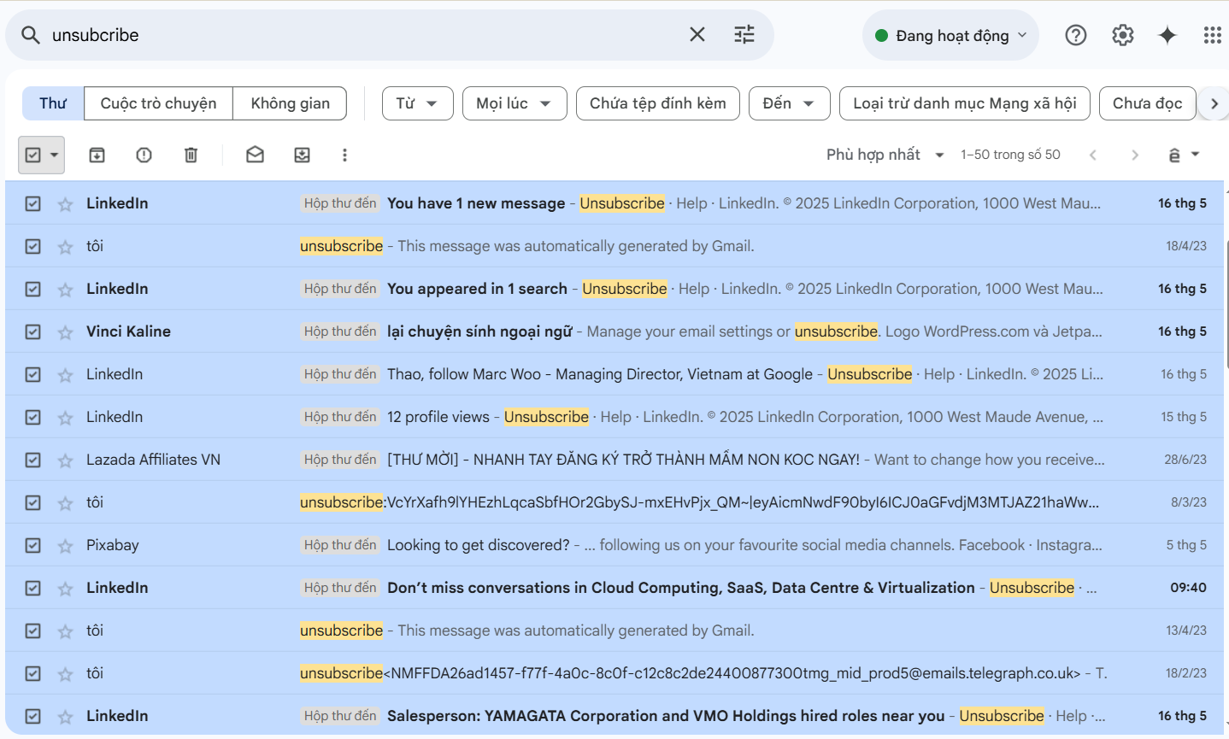
Task: Open the Gemini sparkle assistant
Action: [x=1167, y=35]
